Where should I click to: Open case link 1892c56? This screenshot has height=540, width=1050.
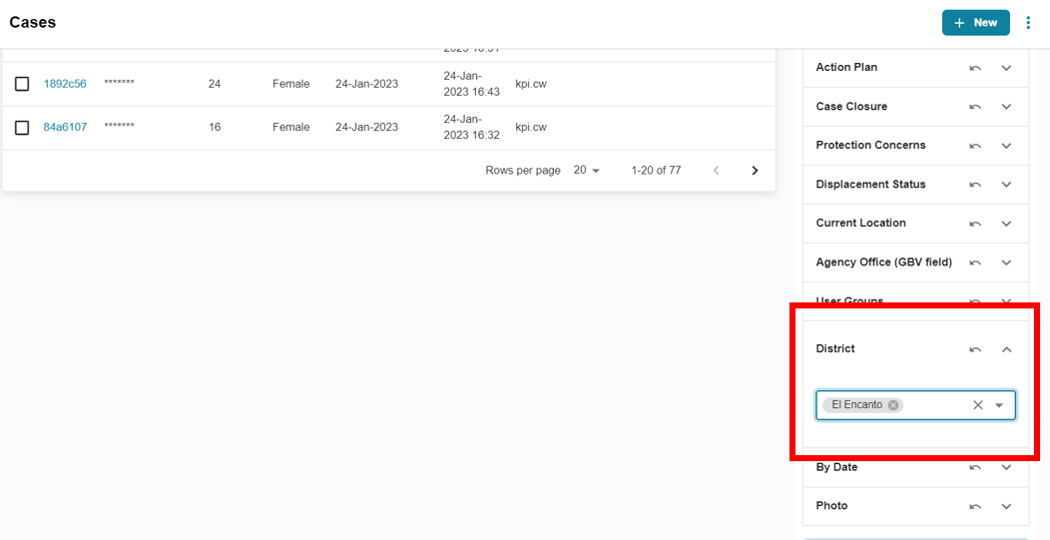pyautogui.click(x=65, y=84)
